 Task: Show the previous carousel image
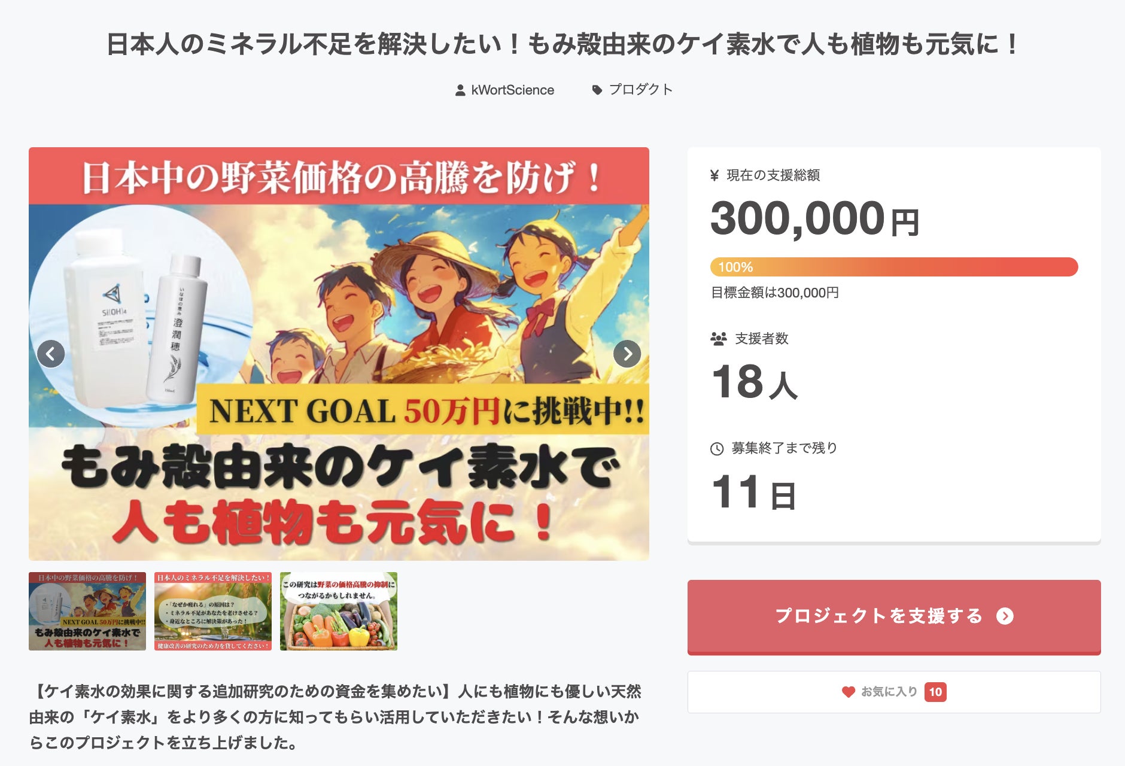tap(51, 354)
